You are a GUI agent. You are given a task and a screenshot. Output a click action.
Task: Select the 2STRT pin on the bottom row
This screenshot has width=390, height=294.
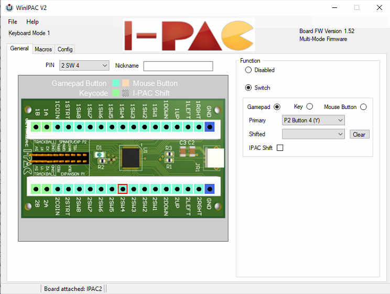(68, 189)
